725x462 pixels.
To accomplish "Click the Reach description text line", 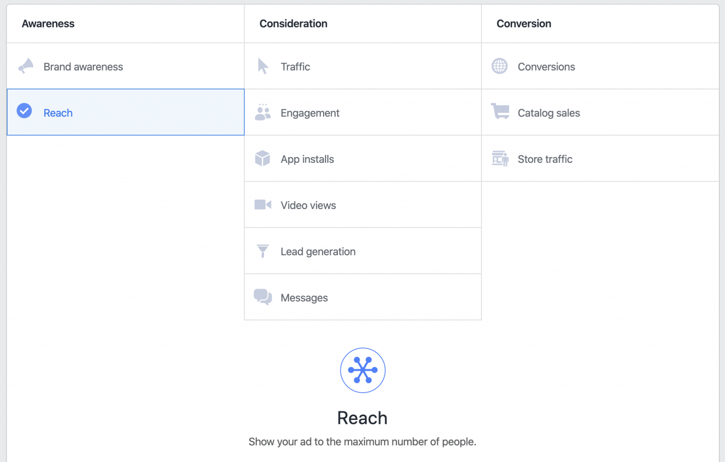I will 362,442.
